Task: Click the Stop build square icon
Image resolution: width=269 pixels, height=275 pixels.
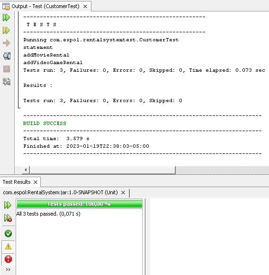Action: [x=7, y=69]
